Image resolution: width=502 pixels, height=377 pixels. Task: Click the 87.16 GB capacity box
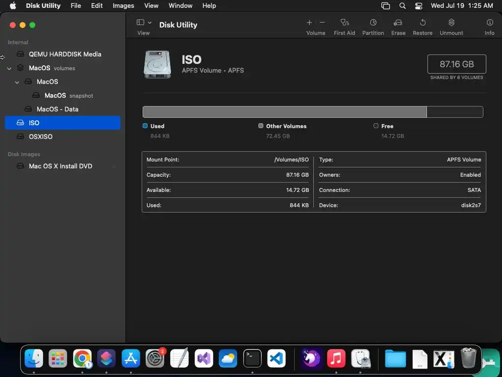click(456, 64)
